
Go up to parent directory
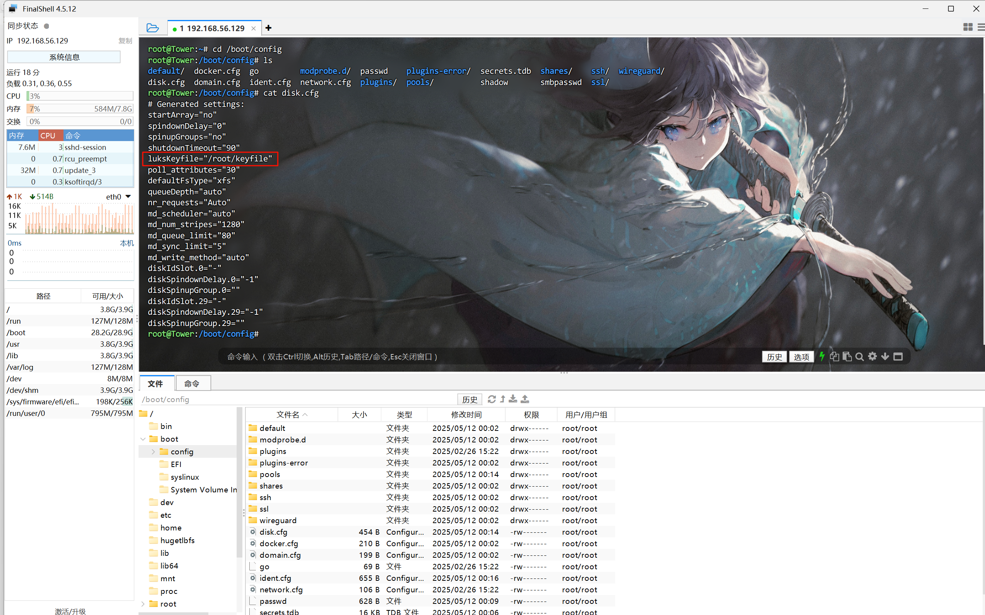503,399
